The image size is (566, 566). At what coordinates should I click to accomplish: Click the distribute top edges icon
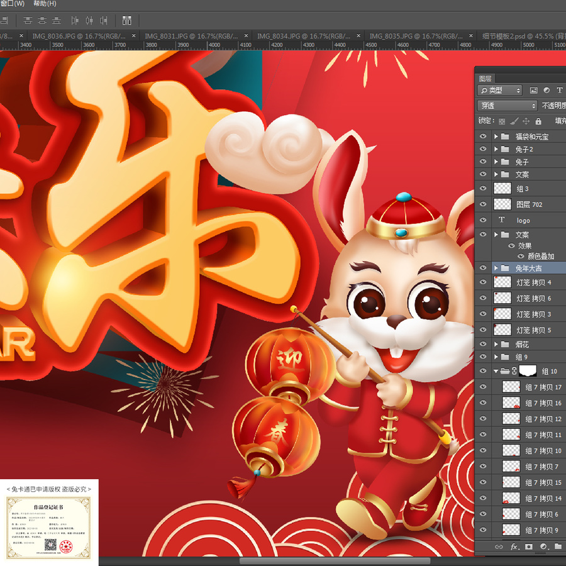pyautogui.click(x=28, y=21)
